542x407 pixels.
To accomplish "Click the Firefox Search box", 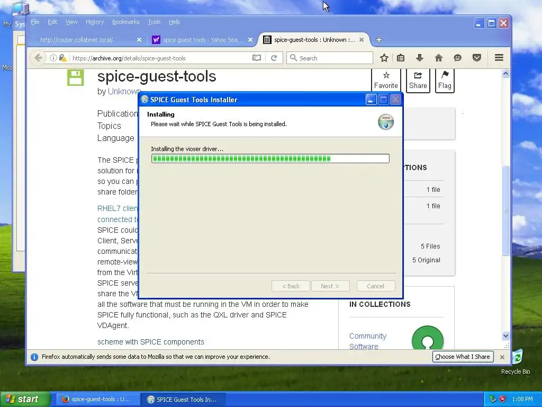I will click(330, 58).
